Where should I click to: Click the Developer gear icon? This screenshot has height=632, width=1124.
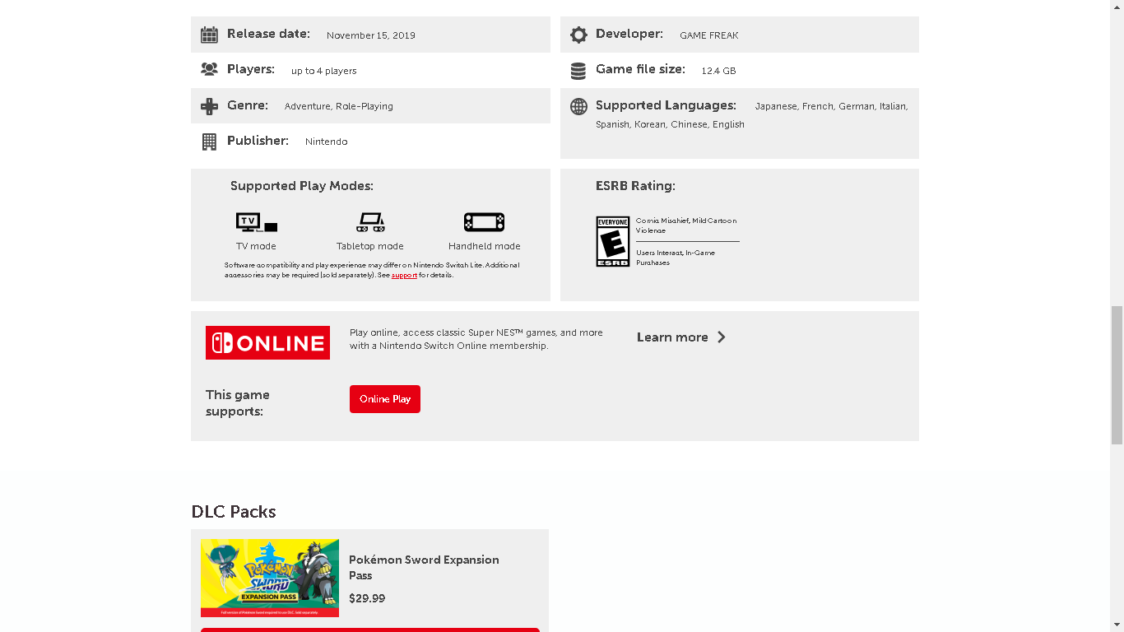click(578, 35)
